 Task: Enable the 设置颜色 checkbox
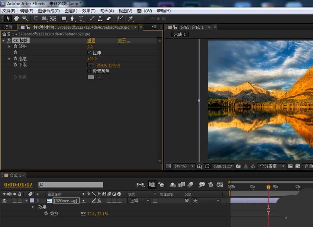89,71
